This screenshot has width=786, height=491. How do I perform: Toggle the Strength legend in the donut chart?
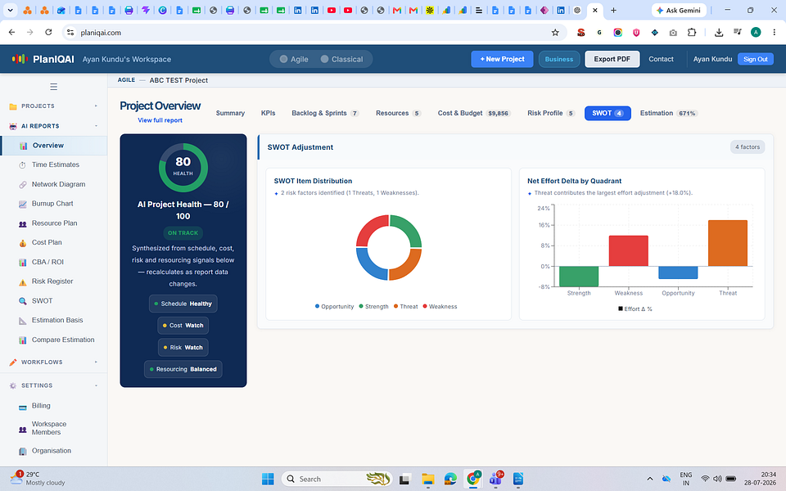(373, 307)
